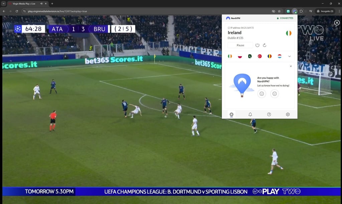Image resolution: width=342 pixels, height=204 pixels.
Task: Open the Extensions puzzle piece menu
Action: pyautogui.click(x=301, y=11)
